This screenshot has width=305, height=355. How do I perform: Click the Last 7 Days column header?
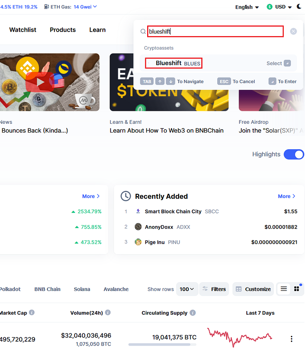(x=260, y=313)
